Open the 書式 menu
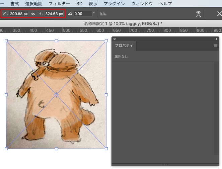The width and height of the screenshot is (222, 169). pyautogui.click(x=15, y=4)
